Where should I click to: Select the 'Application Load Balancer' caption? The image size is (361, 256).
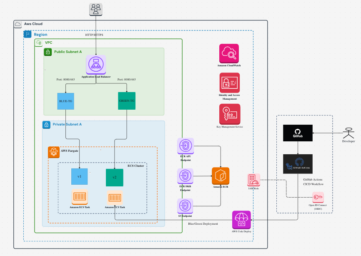point(96,77)
